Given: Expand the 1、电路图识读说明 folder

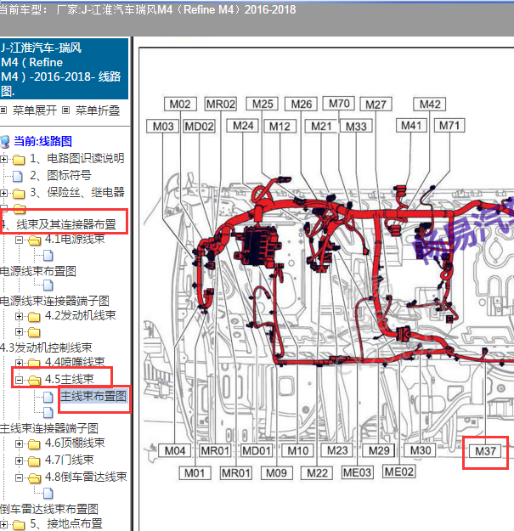Looking at the screenshot, I should point(3,159).
